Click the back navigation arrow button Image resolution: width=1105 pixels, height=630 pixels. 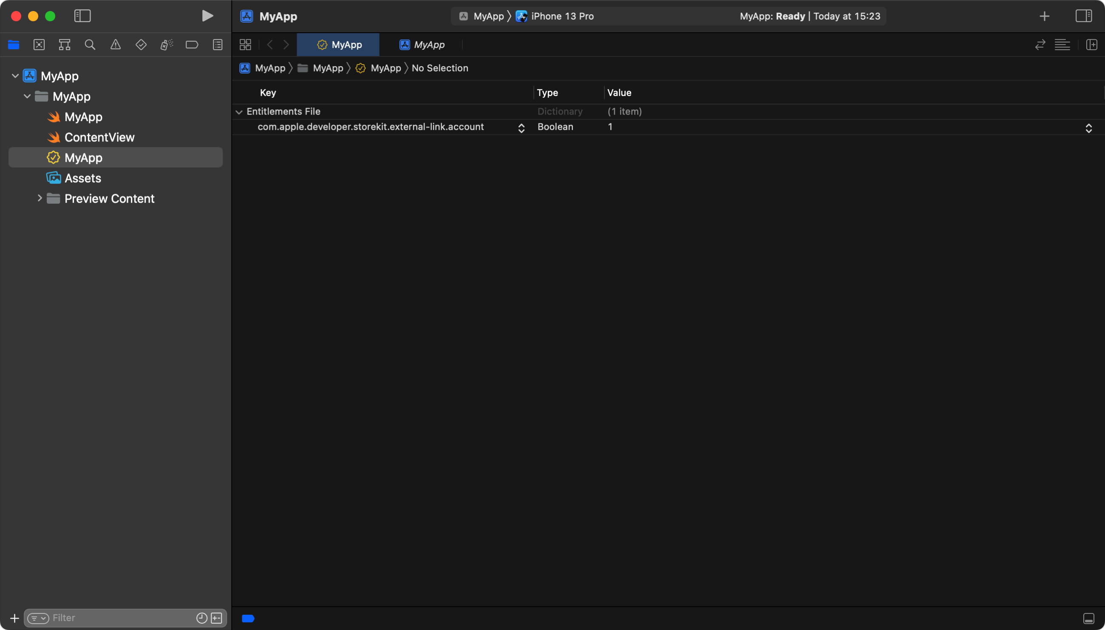[x=270, y=44]
